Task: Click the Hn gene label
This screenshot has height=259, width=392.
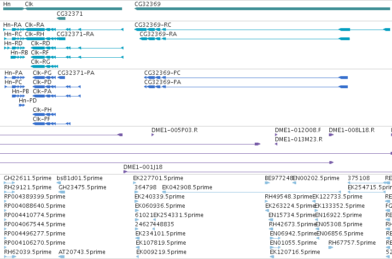Action: [7, 4]
